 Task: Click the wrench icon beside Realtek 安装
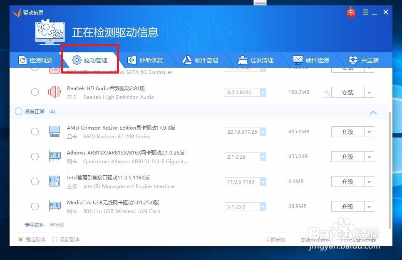pos(326,92)
